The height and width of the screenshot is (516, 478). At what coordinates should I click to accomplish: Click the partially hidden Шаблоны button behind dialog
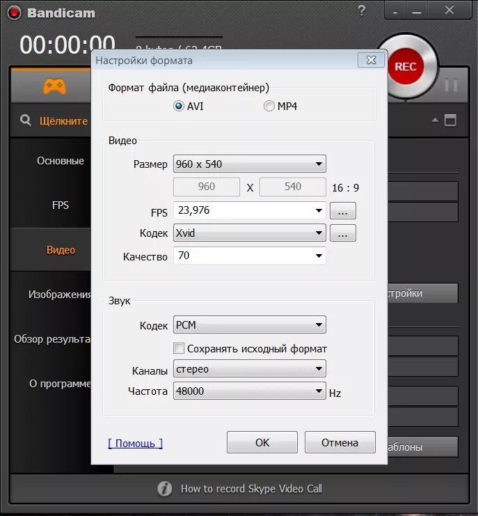(423, 446)
